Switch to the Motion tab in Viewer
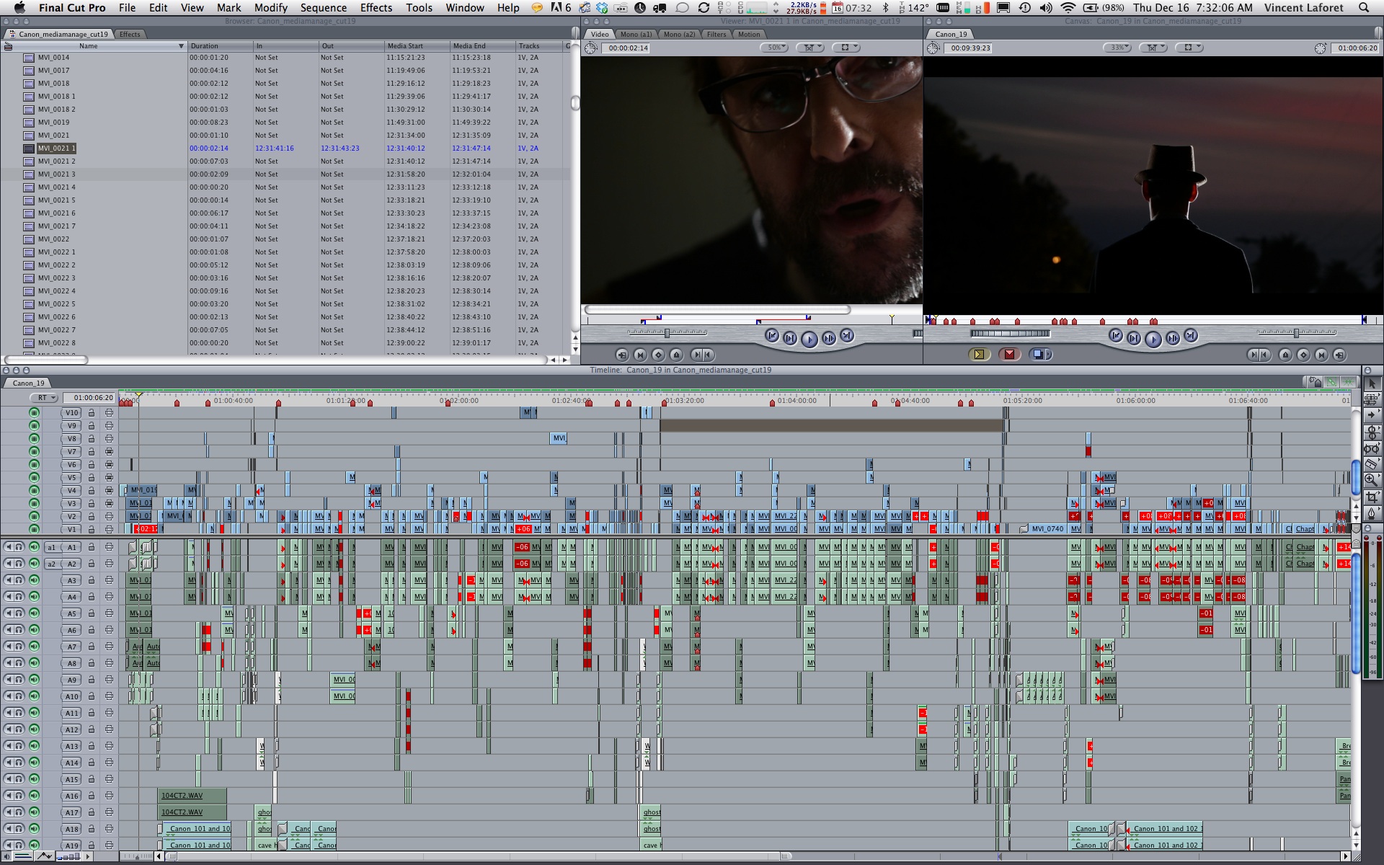 (x=749, y=34)
